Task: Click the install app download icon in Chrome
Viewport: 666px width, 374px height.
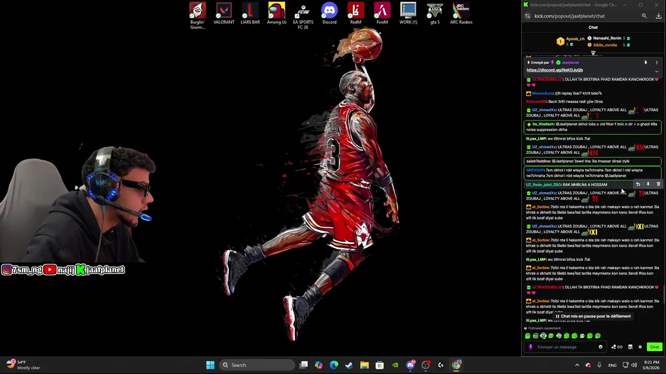Action: point(658,16)
